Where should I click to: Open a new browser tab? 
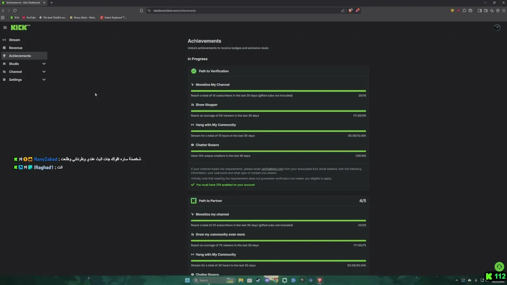pos(51,3)
